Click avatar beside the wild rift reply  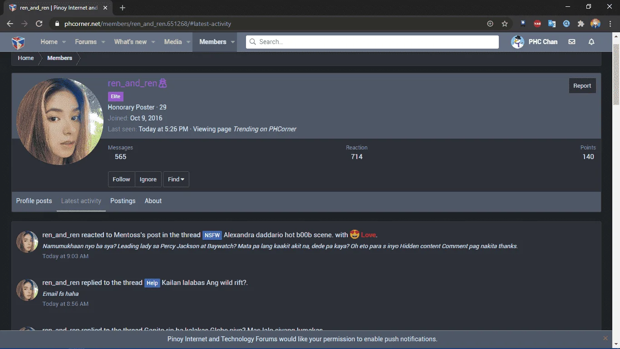point(27,290)
